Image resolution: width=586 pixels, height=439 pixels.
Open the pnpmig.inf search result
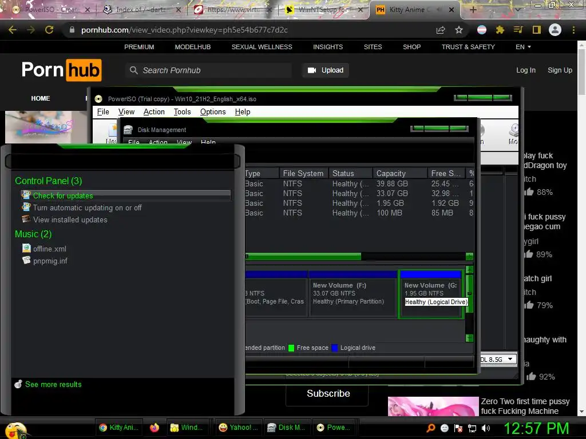[45, 261]
